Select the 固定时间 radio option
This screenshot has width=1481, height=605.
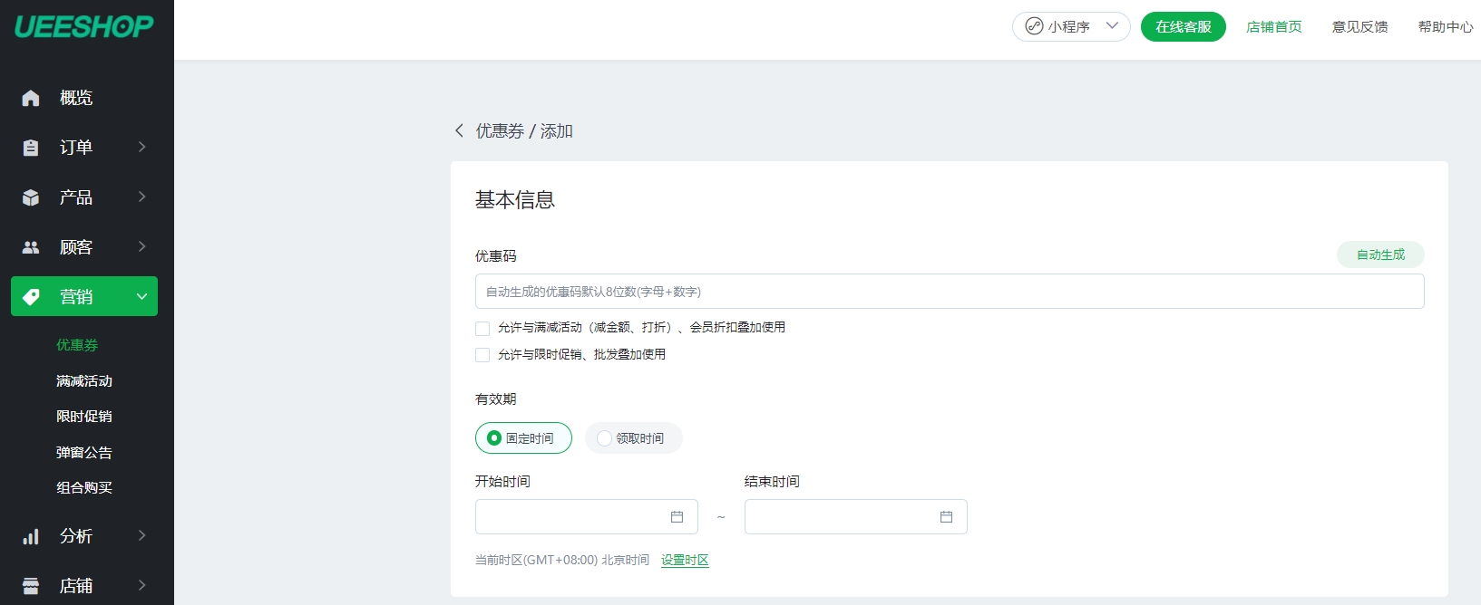[523, 438]
